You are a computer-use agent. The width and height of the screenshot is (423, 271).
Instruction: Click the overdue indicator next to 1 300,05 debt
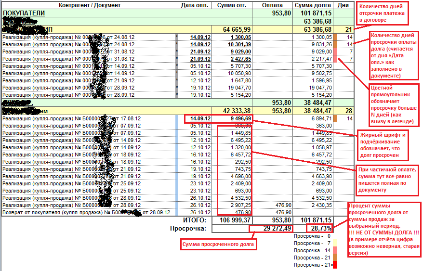tap(335, 37)
